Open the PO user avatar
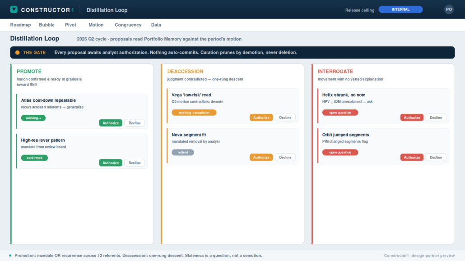 (x=449, y=9)
